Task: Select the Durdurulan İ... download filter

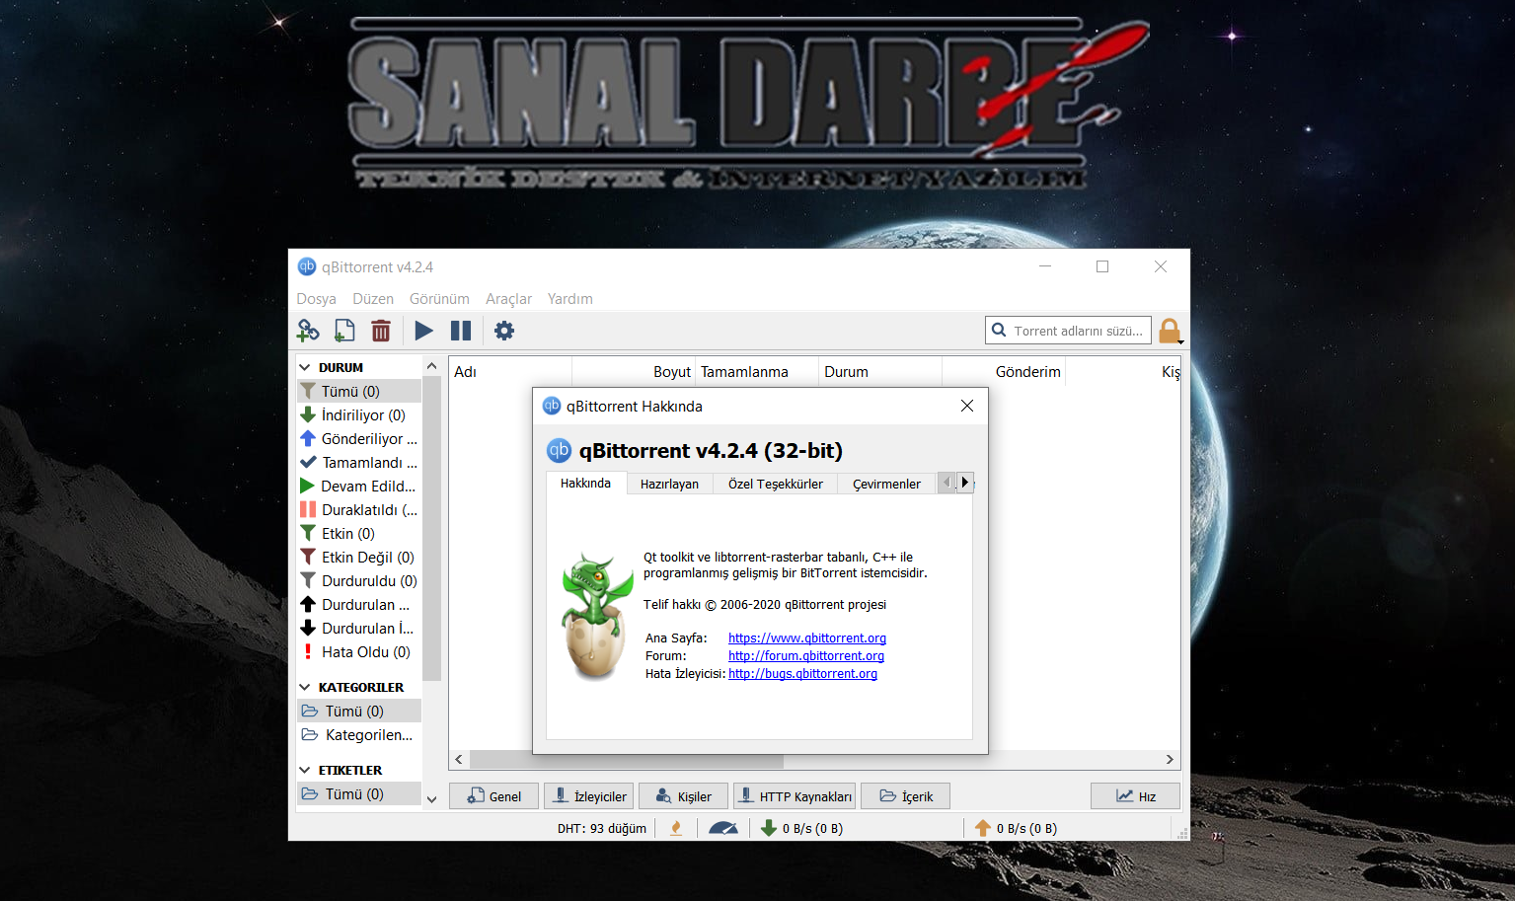Action: point(359,628)
